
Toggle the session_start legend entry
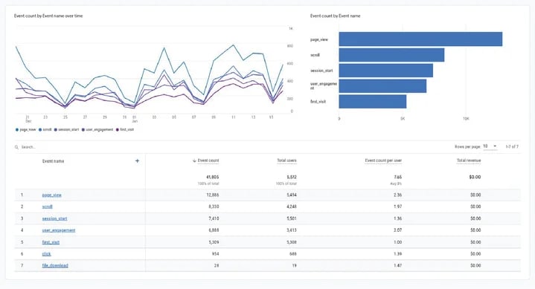click(x=66, y=130)
